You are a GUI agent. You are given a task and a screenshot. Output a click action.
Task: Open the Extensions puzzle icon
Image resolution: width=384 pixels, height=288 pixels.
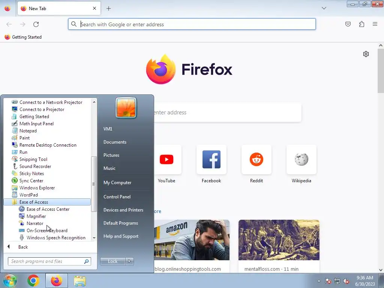tap(361, 24)
